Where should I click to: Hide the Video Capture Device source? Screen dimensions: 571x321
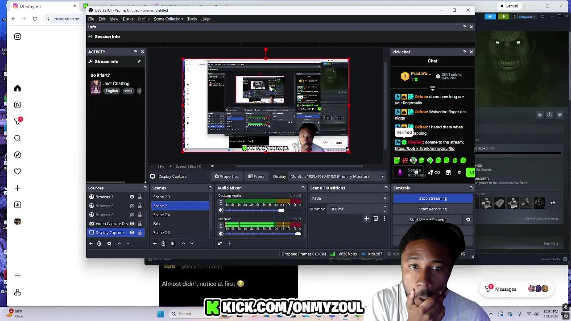coord(132,224)
